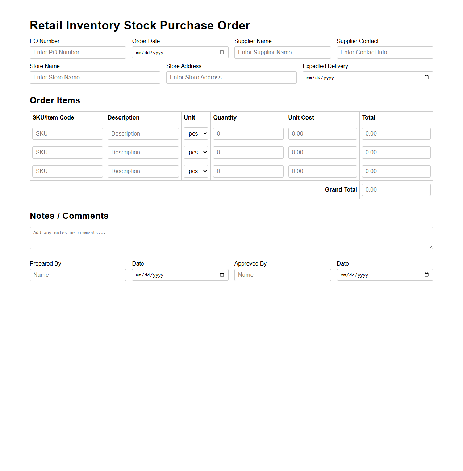Click the Store Address input
The image size is (463, 471).
pos(231,77)
